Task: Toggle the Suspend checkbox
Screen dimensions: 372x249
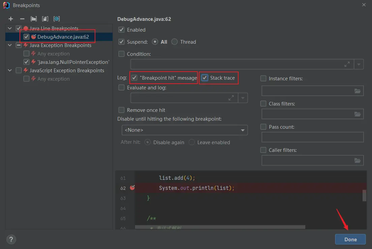Action: (x=121, y=42)
